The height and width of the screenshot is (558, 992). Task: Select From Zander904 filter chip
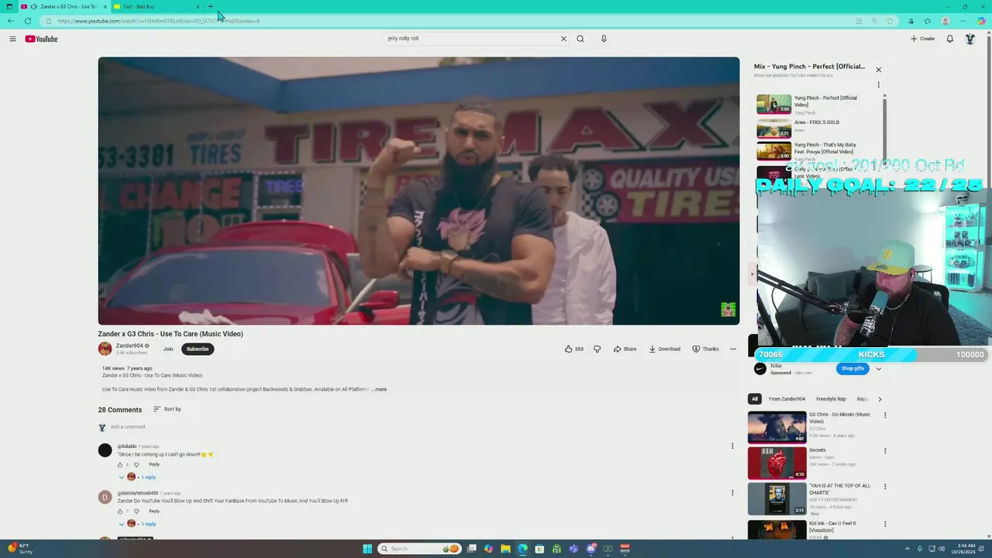click(787, 399)
